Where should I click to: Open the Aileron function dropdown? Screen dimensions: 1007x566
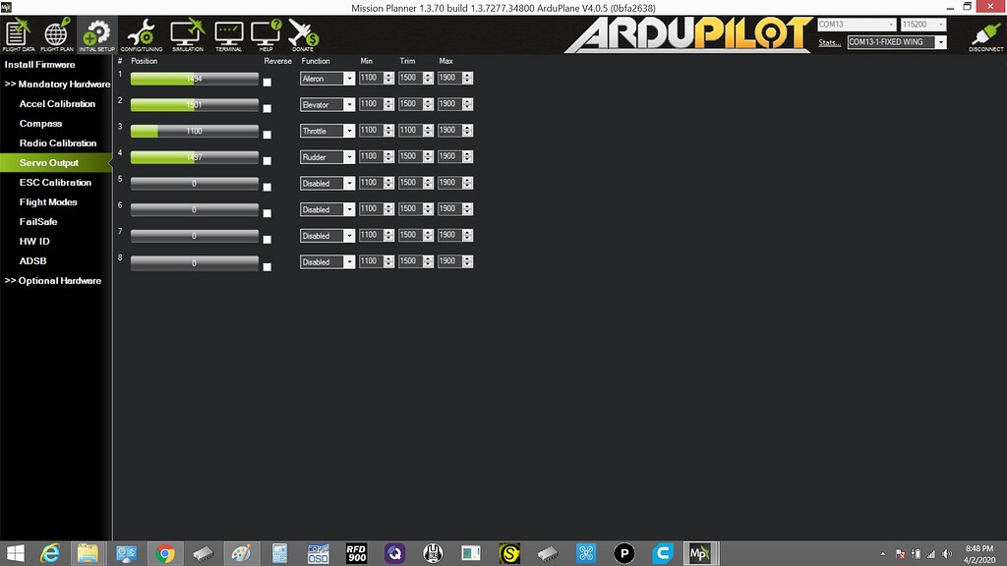327,79
